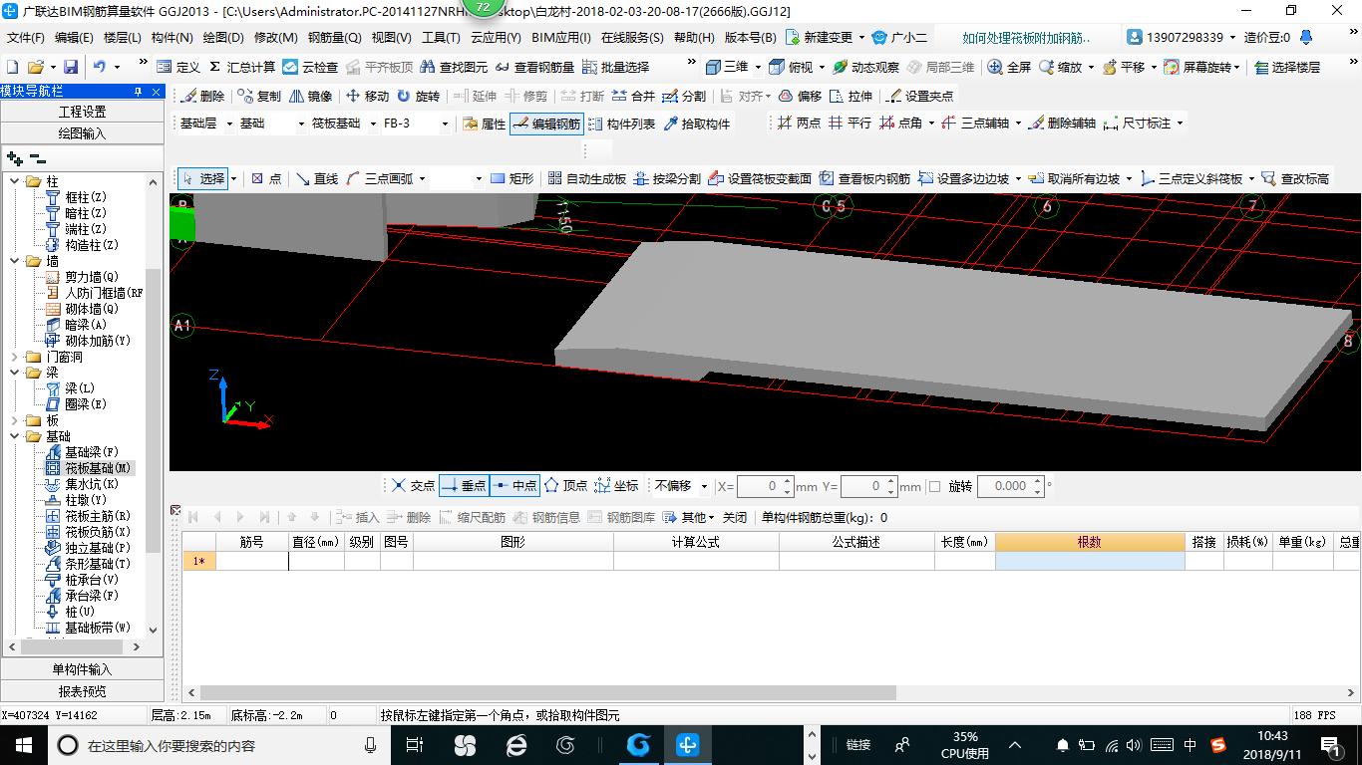Toggle 中点 midpoint snap
The height and width of the screenshot is (765, 1362).
[x=514, y=486]
